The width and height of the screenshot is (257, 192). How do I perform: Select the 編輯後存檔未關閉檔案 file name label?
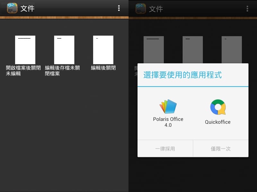point(62,70)
